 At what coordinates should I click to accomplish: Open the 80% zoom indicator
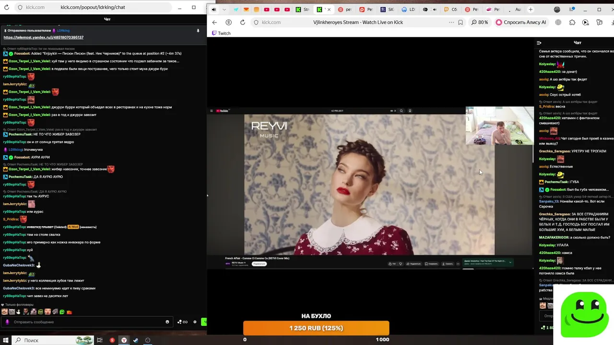pos(480,22)
